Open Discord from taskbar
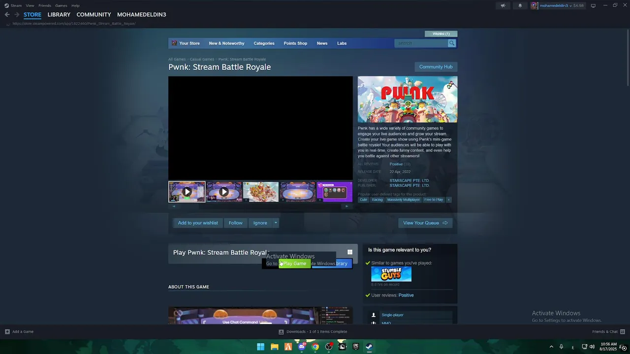The height and width of the screenshot is (354, 630). tap(302, 347)
